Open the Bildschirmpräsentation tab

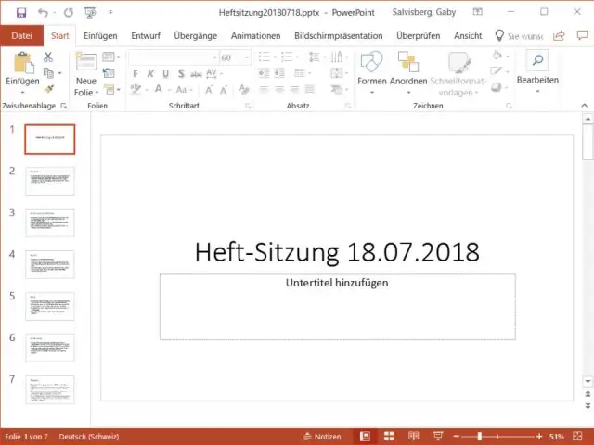(x=338, y=36)
